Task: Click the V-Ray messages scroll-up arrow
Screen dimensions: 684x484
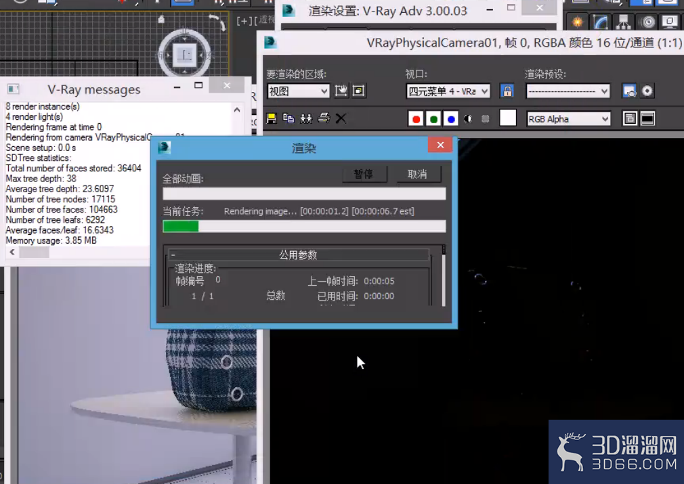Action: tap(237, 110)
